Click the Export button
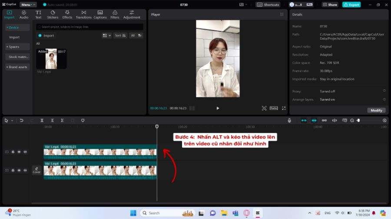This screenshot has height=219, width=391. click(x=351, y=4)
